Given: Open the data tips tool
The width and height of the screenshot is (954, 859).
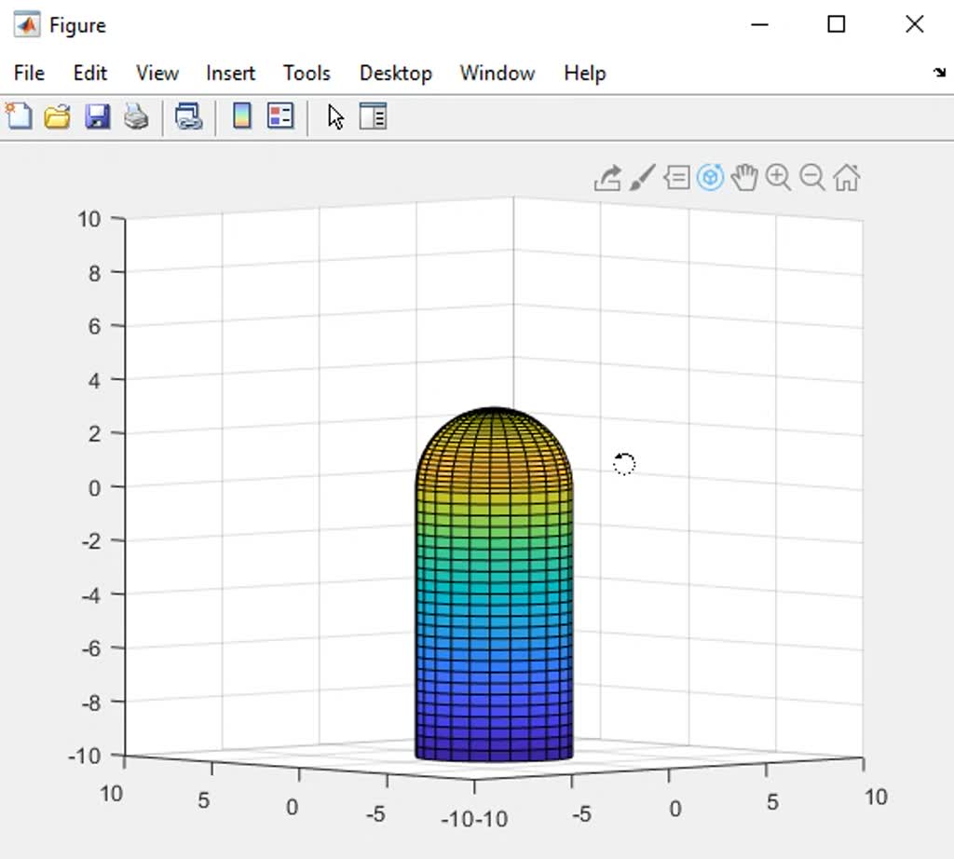Looking at the screenshot, I should 676,177.
